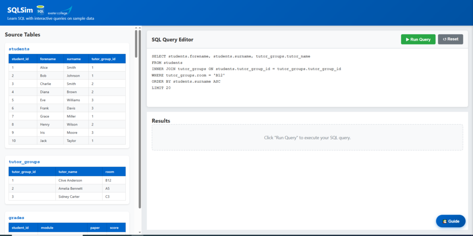Viewport: 473px width, 236px height.
Task: Select the cell containing Moore
Action: pos(76,133)
